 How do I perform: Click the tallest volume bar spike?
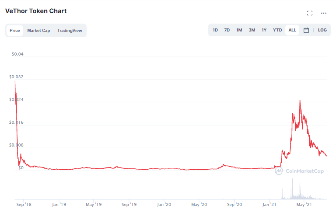(x=292, y=189)
